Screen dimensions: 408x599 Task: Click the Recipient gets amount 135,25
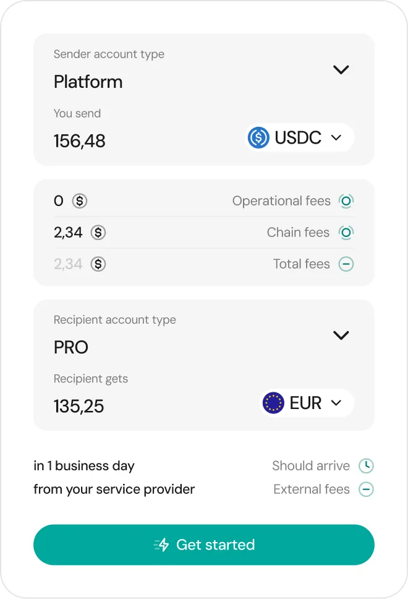79,406
